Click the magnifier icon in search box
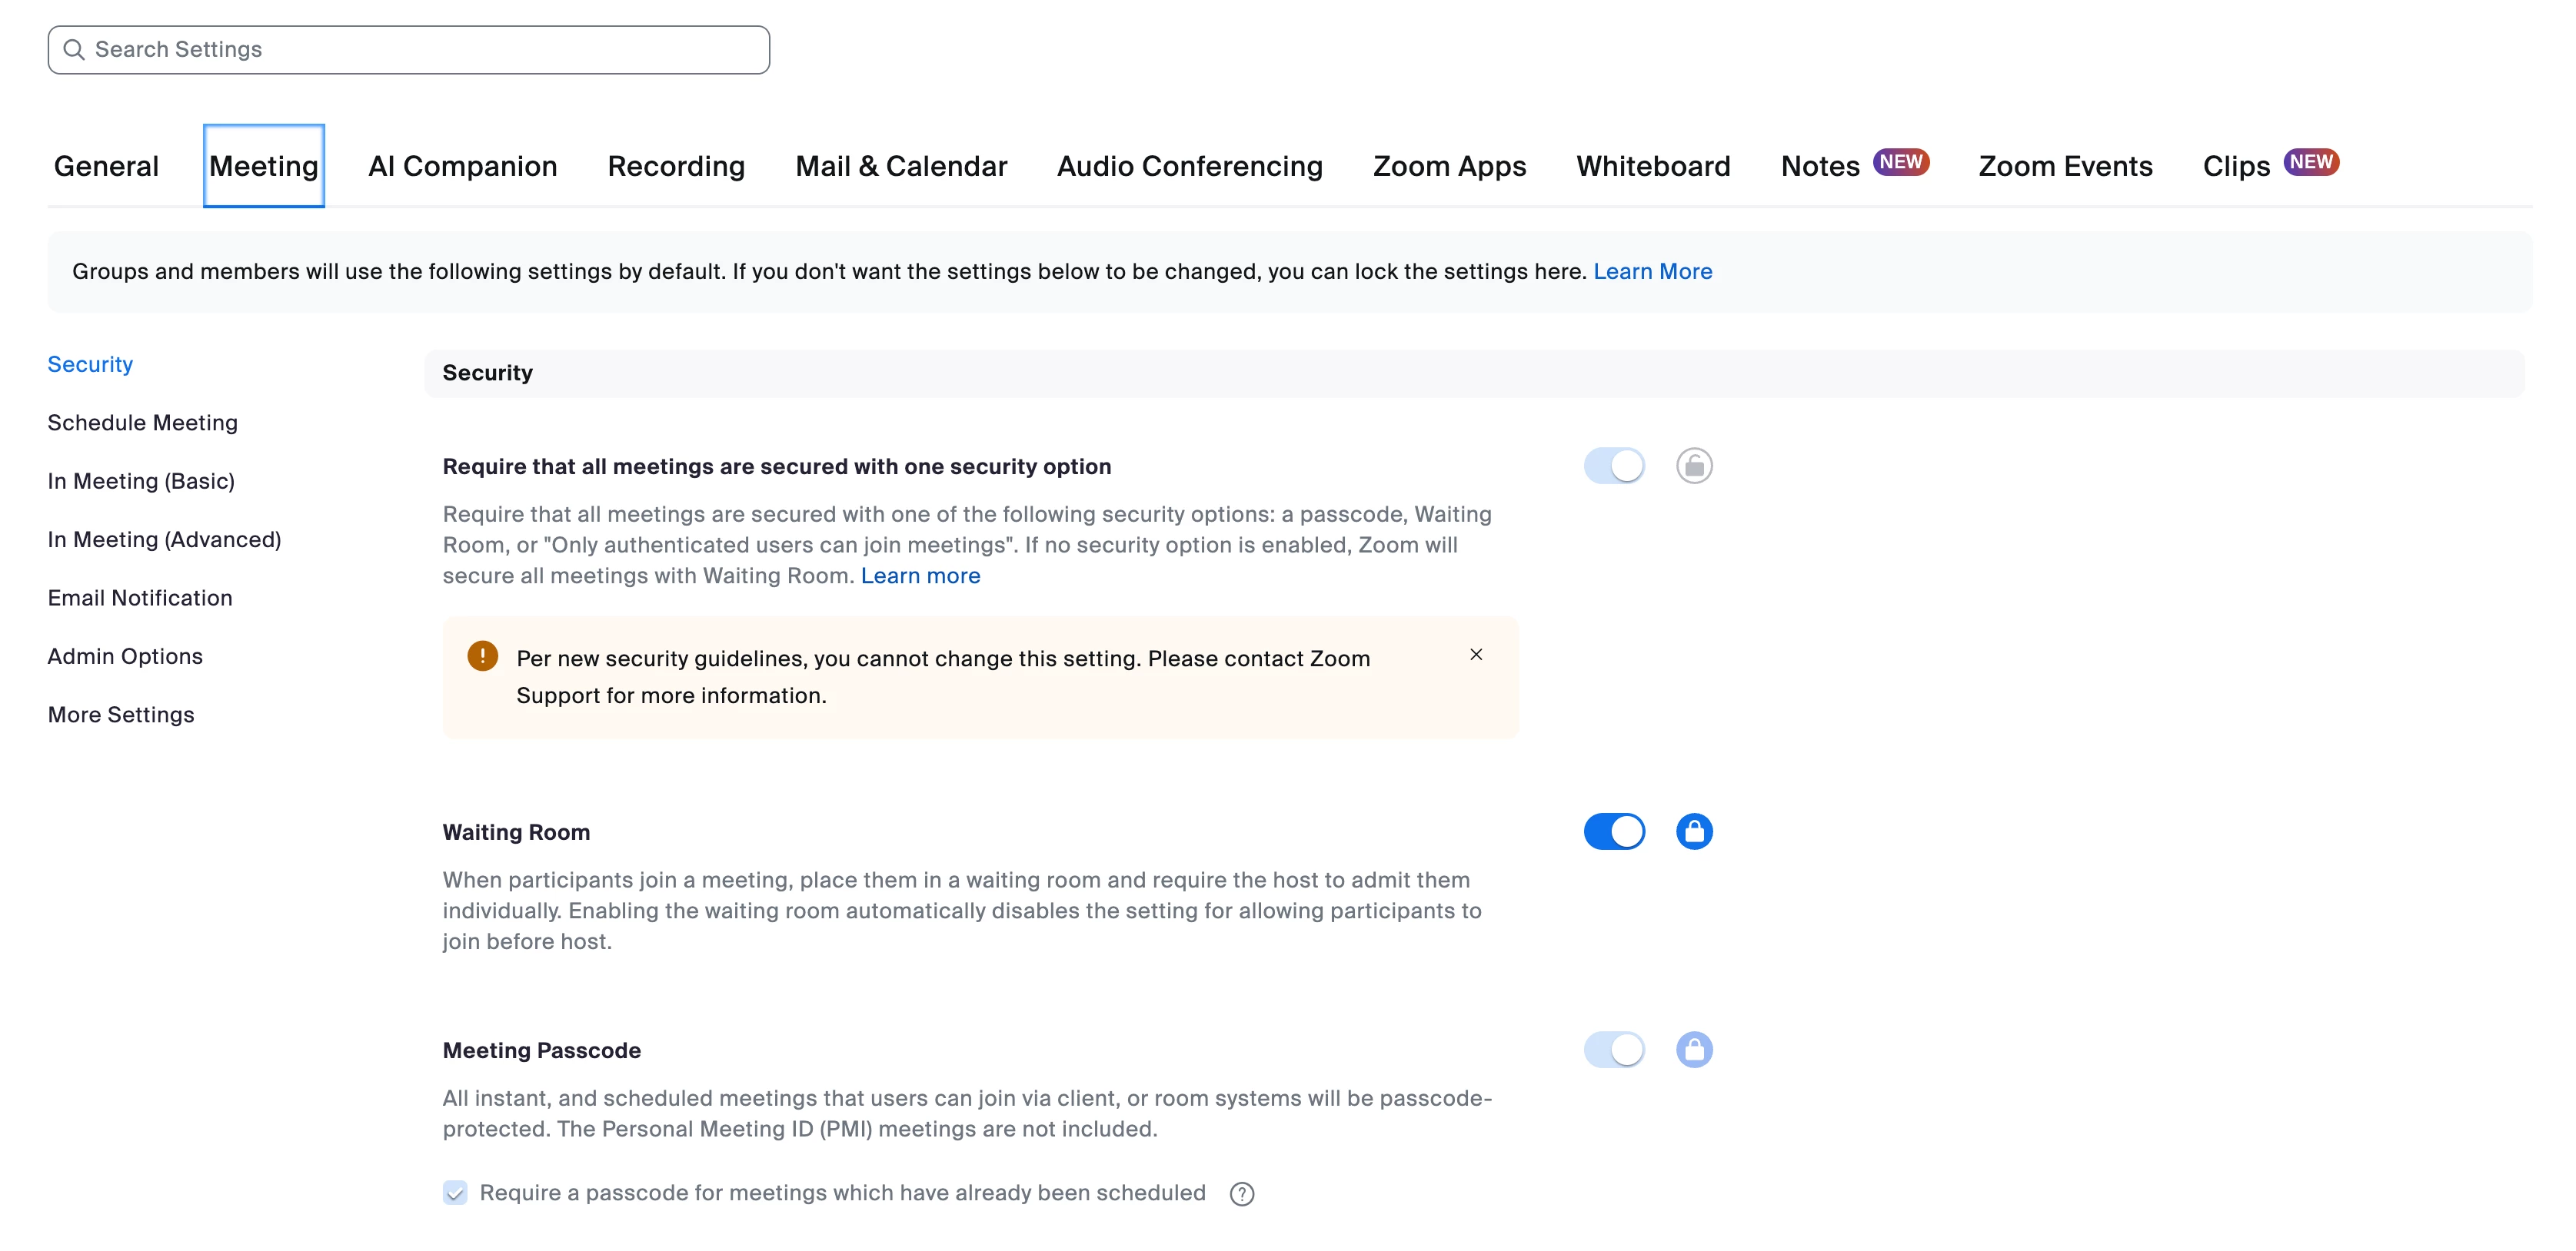2576x1251 pixels. click(x=74, y=50)
